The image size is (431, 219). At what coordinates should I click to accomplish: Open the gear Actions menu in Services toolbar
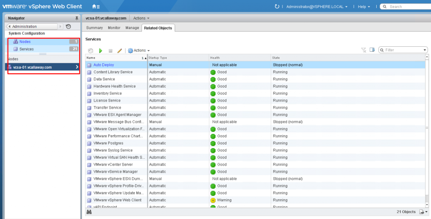coord(139,51)
